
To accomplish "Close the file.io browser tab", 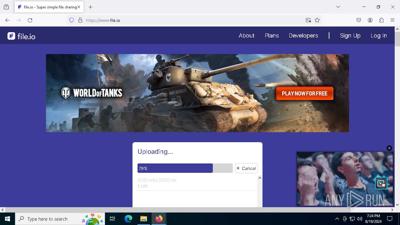I will point(79,7).
